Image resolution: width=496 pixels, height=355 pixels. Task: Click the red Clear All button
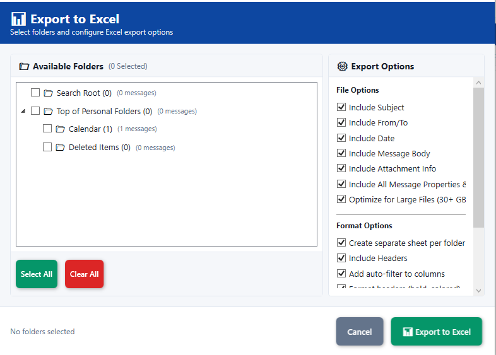point(84,274)
